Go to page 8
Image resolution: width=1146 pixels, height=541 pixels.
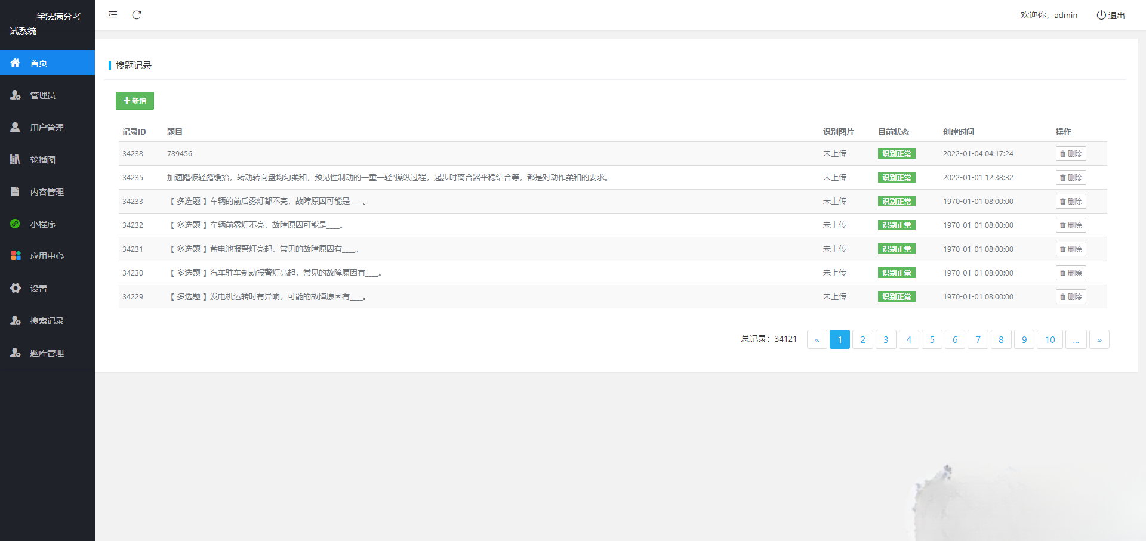pyautogui.click(x=1001, y=339)
